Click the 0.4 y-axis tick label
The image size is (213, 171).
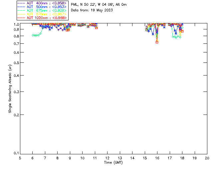click(x=16, y=75)
